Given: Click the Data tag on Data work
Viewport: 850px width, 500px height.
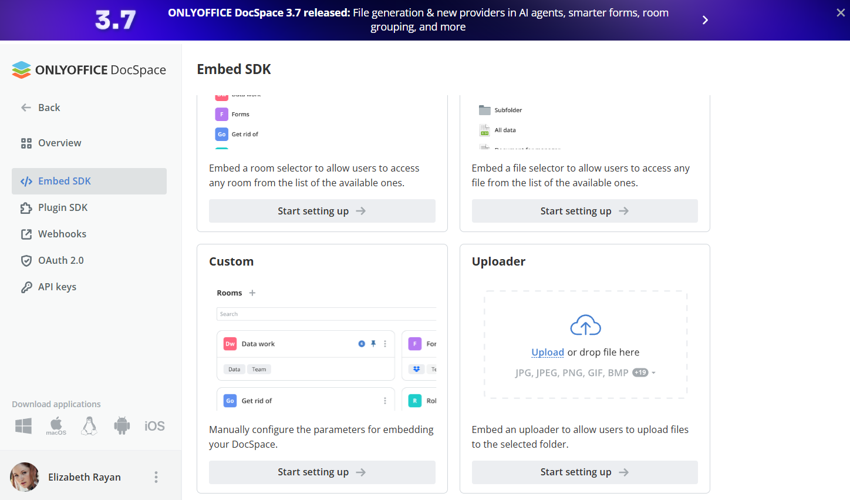Looking at the screenshot, I should 234,370.
